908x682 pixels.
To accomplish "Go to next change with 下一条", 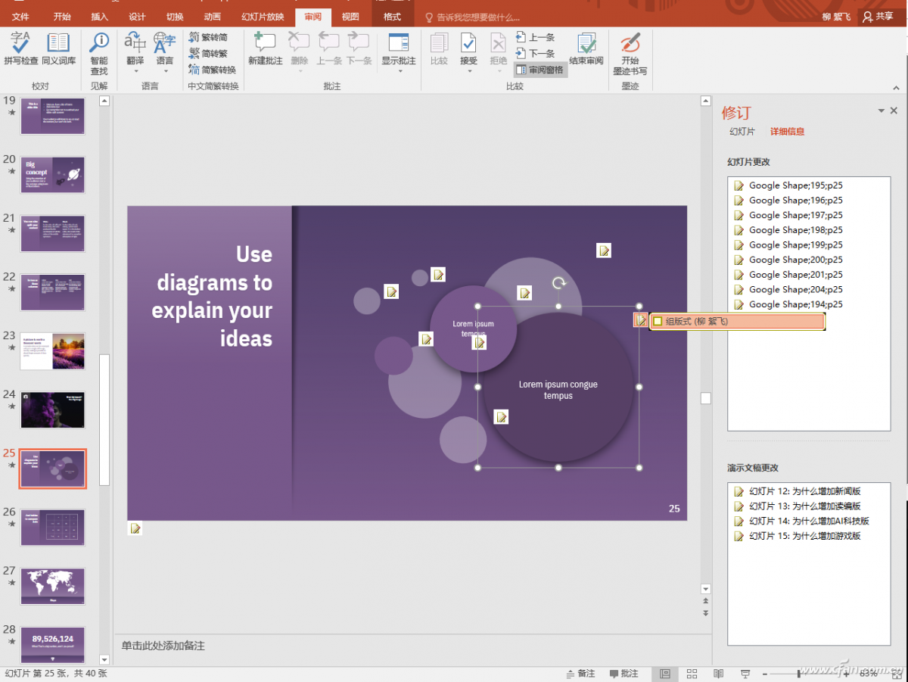I will tap(536, 53).
